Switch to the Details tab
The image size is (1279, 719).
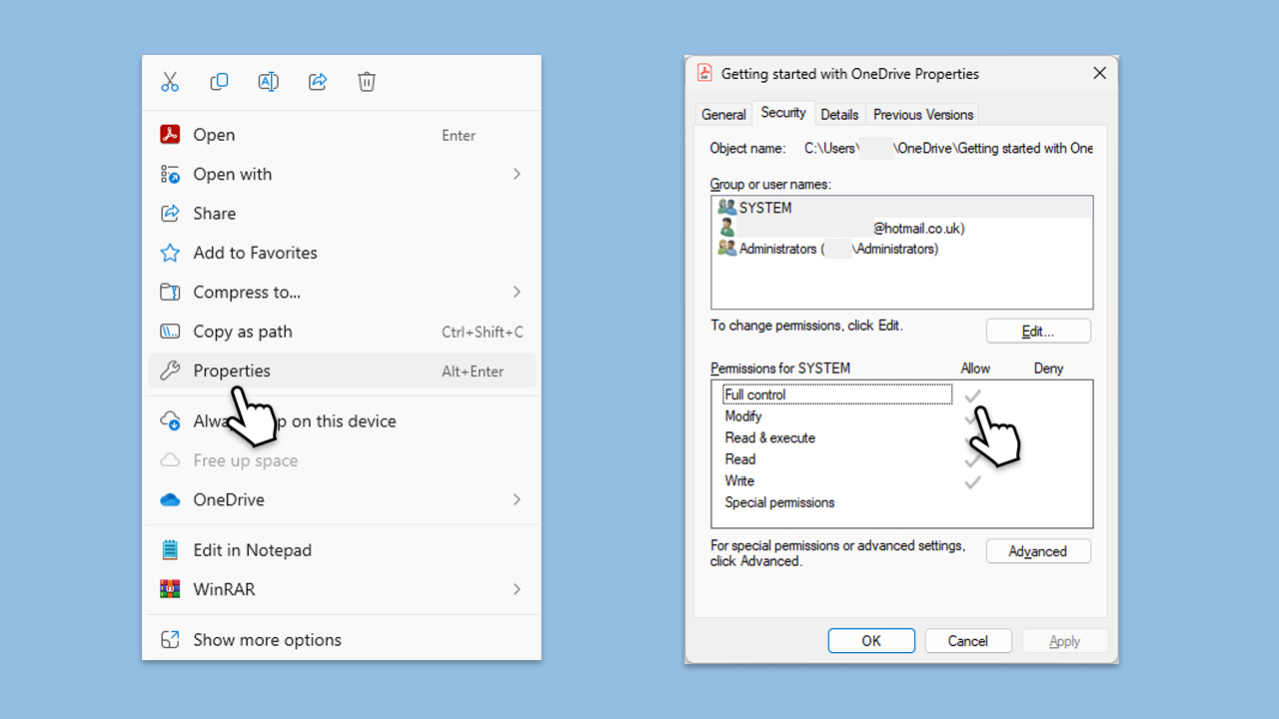pos(839,114)
